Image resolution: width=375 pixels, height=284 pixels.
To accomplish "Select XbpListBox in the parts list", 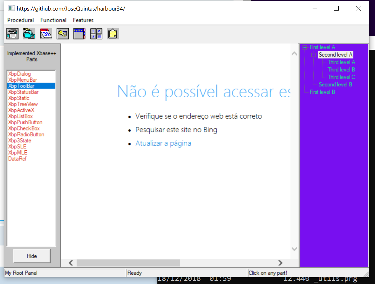I will (x=31, y=116).
